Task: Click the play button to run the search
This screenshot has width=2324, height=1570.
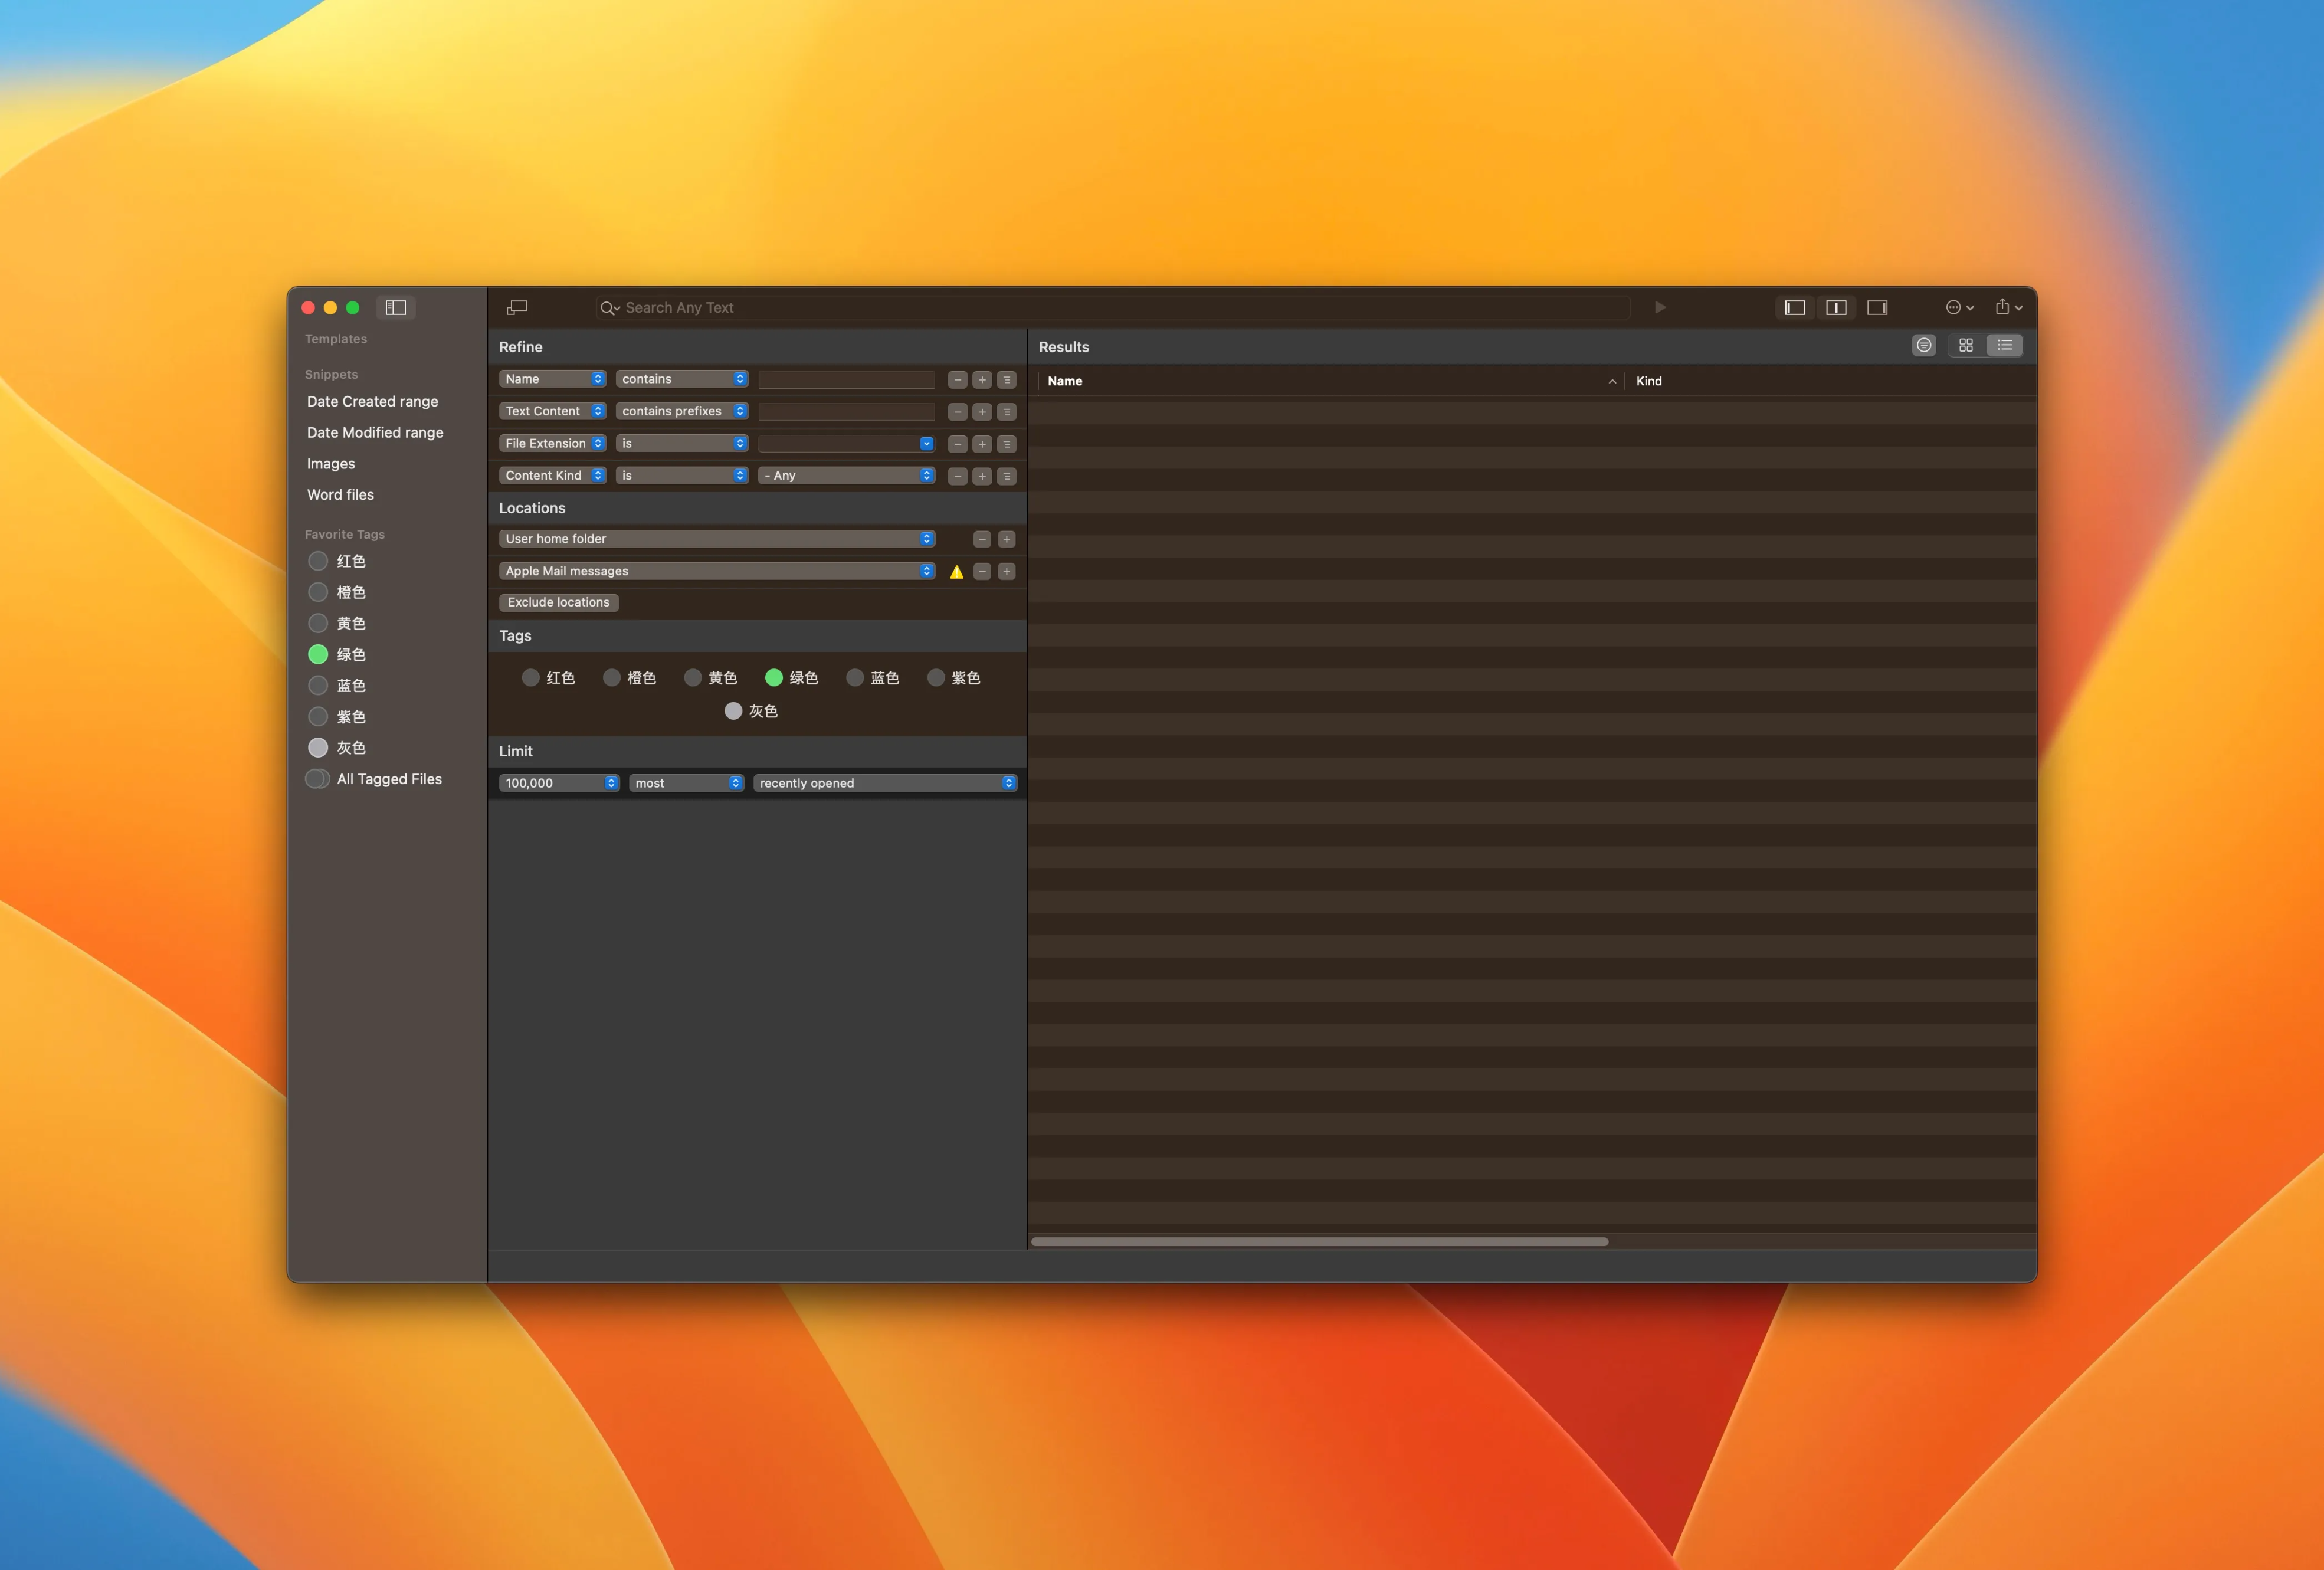Action: tap(1660, 307)
